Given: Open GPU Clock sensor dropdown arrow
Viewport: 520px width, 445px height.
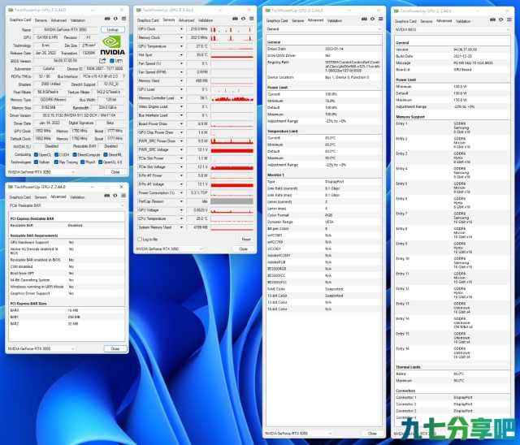Looking at the screenshot, I should (x=181, y=29).
